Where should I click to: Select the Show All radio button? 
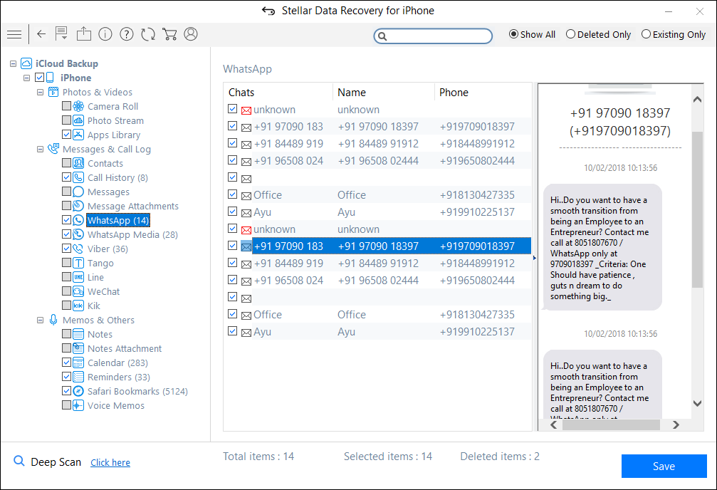pos(513,34)
